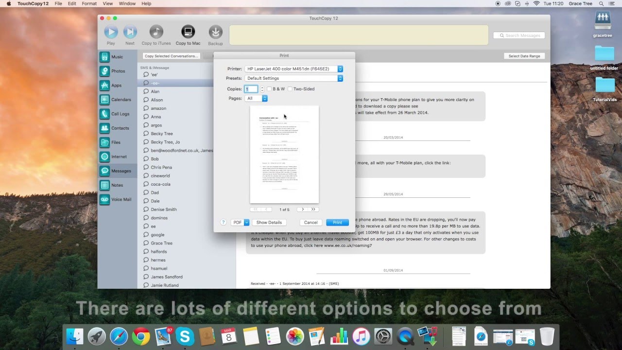This screenshot has width=622, height=350.
Task: Open System Preferences from the Dock
Action: pos(383,336)
